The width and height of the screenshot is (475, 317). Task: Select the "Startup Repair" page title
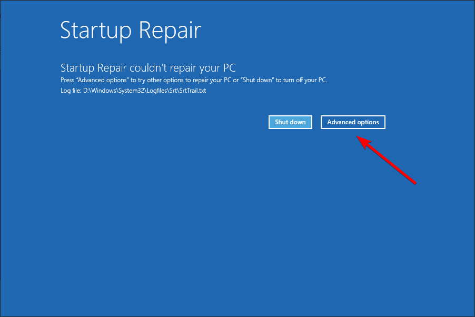pos(130,31)
